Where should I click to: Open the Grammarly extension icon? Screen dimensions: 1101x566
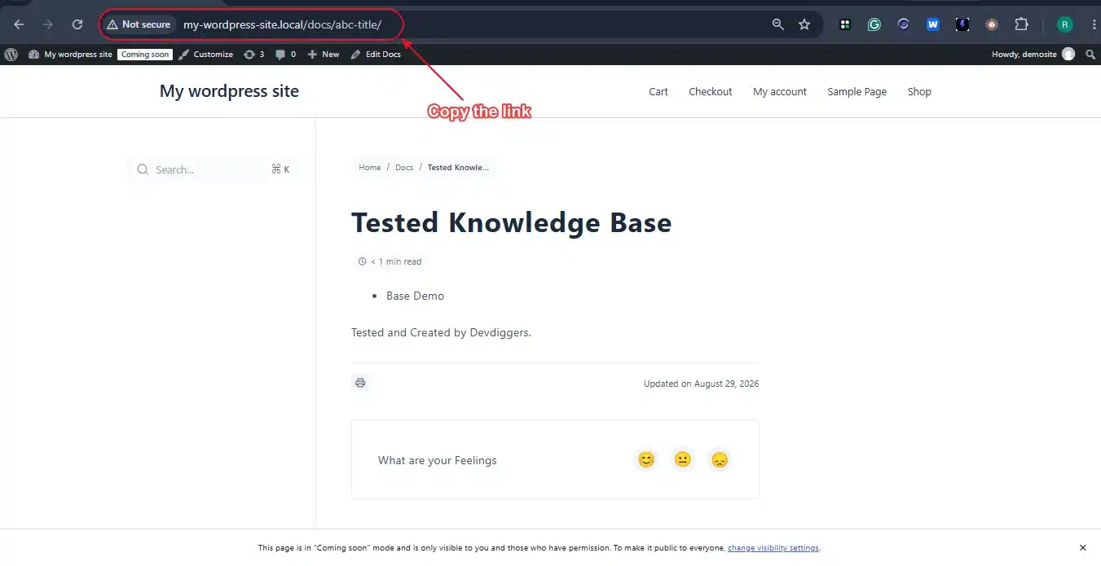874,24
